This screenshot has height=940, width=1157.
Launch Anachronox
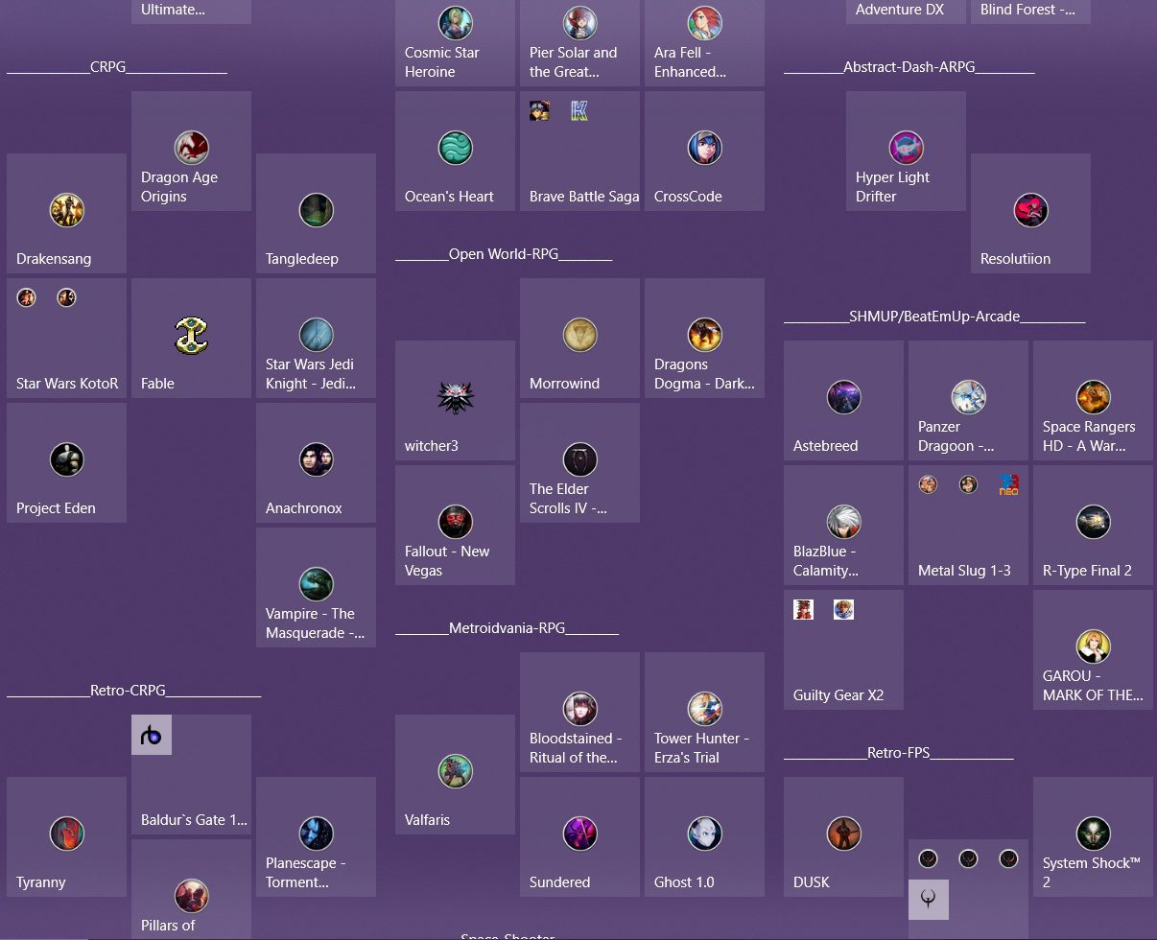click(x=316, y=462)
